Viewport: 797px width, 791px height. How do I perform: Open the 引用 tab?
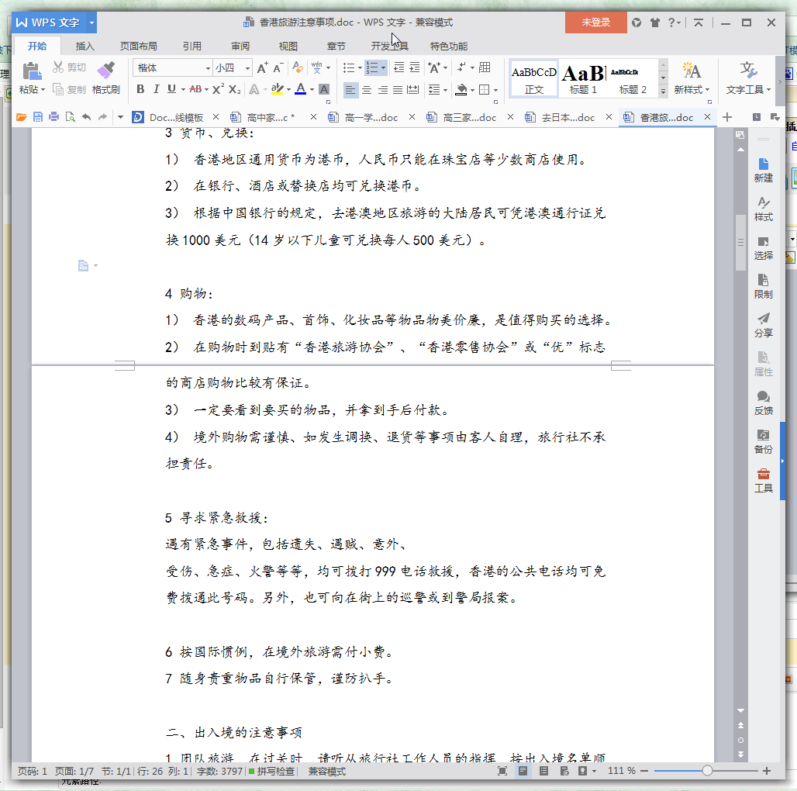pos(191,47)
